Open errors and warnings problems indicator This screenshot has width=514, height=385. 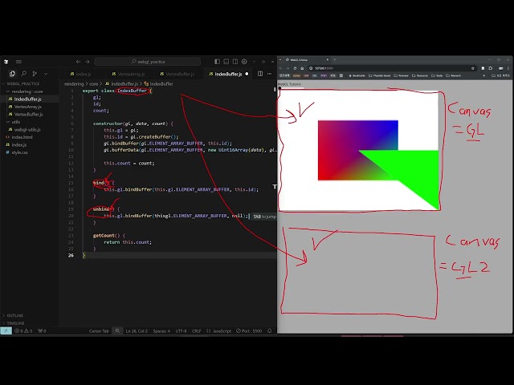(23, 331)
